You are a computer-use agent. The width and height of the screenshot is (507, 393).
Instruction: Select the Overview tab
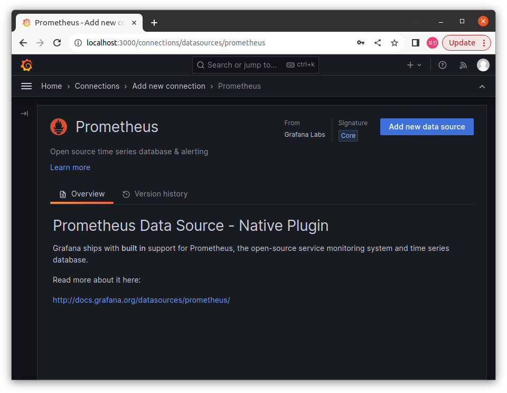click(82, 194)
